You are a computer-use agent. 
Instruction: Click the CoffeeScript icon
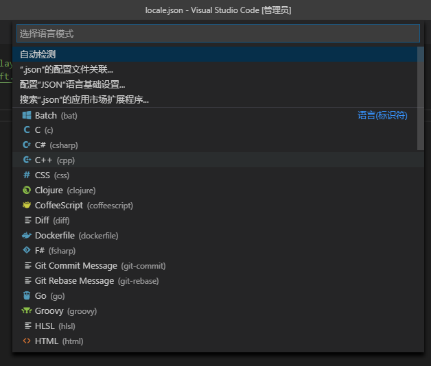(27, 205)
